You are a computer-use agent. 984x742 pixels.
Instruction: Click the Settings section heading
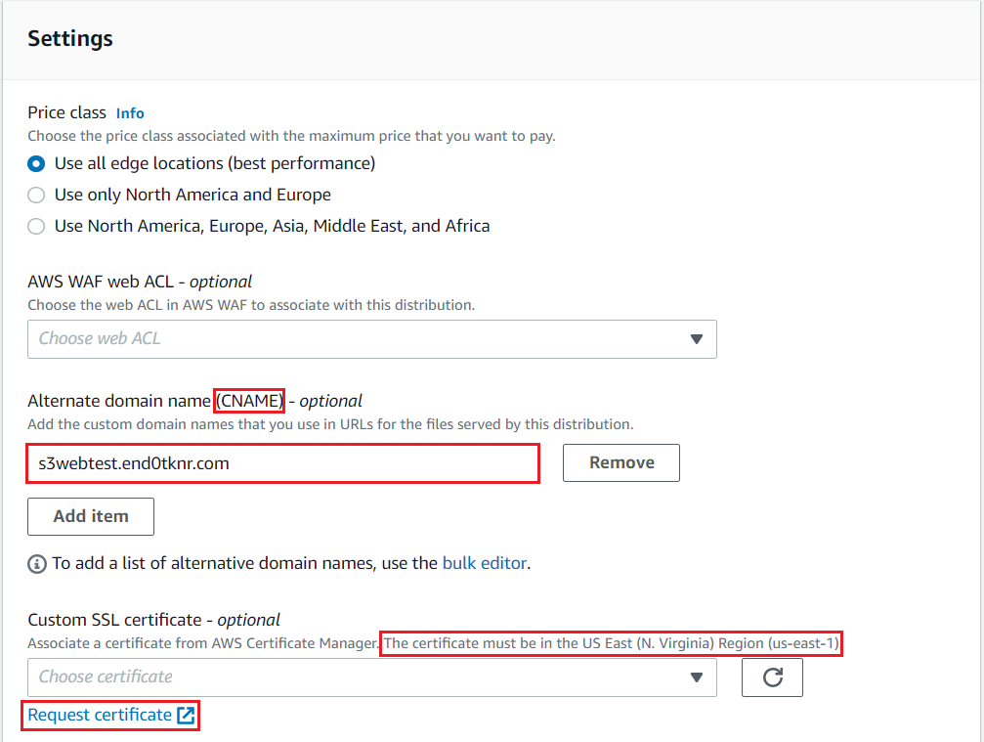[x=70, y=39]
